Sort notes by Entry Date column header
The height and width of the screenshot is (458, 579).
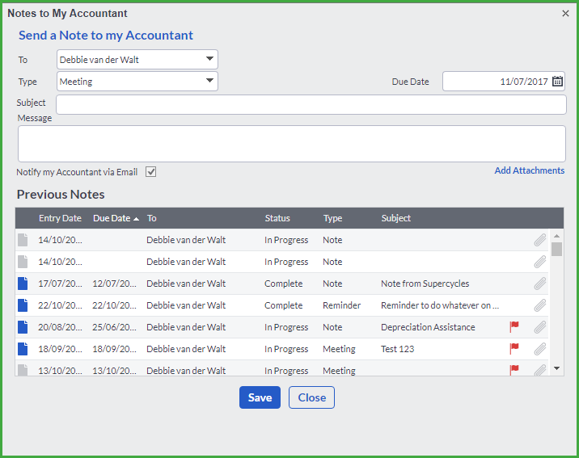tap(60, 218)
